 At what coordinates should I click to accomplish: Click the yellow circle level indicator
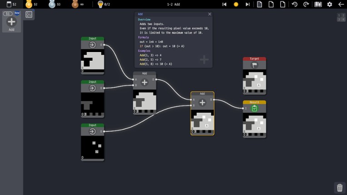236,4
